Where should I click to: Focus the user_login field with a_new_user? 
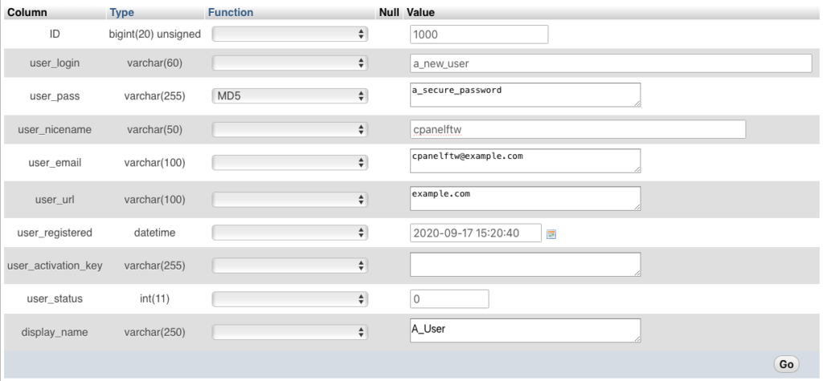point(611,64)
